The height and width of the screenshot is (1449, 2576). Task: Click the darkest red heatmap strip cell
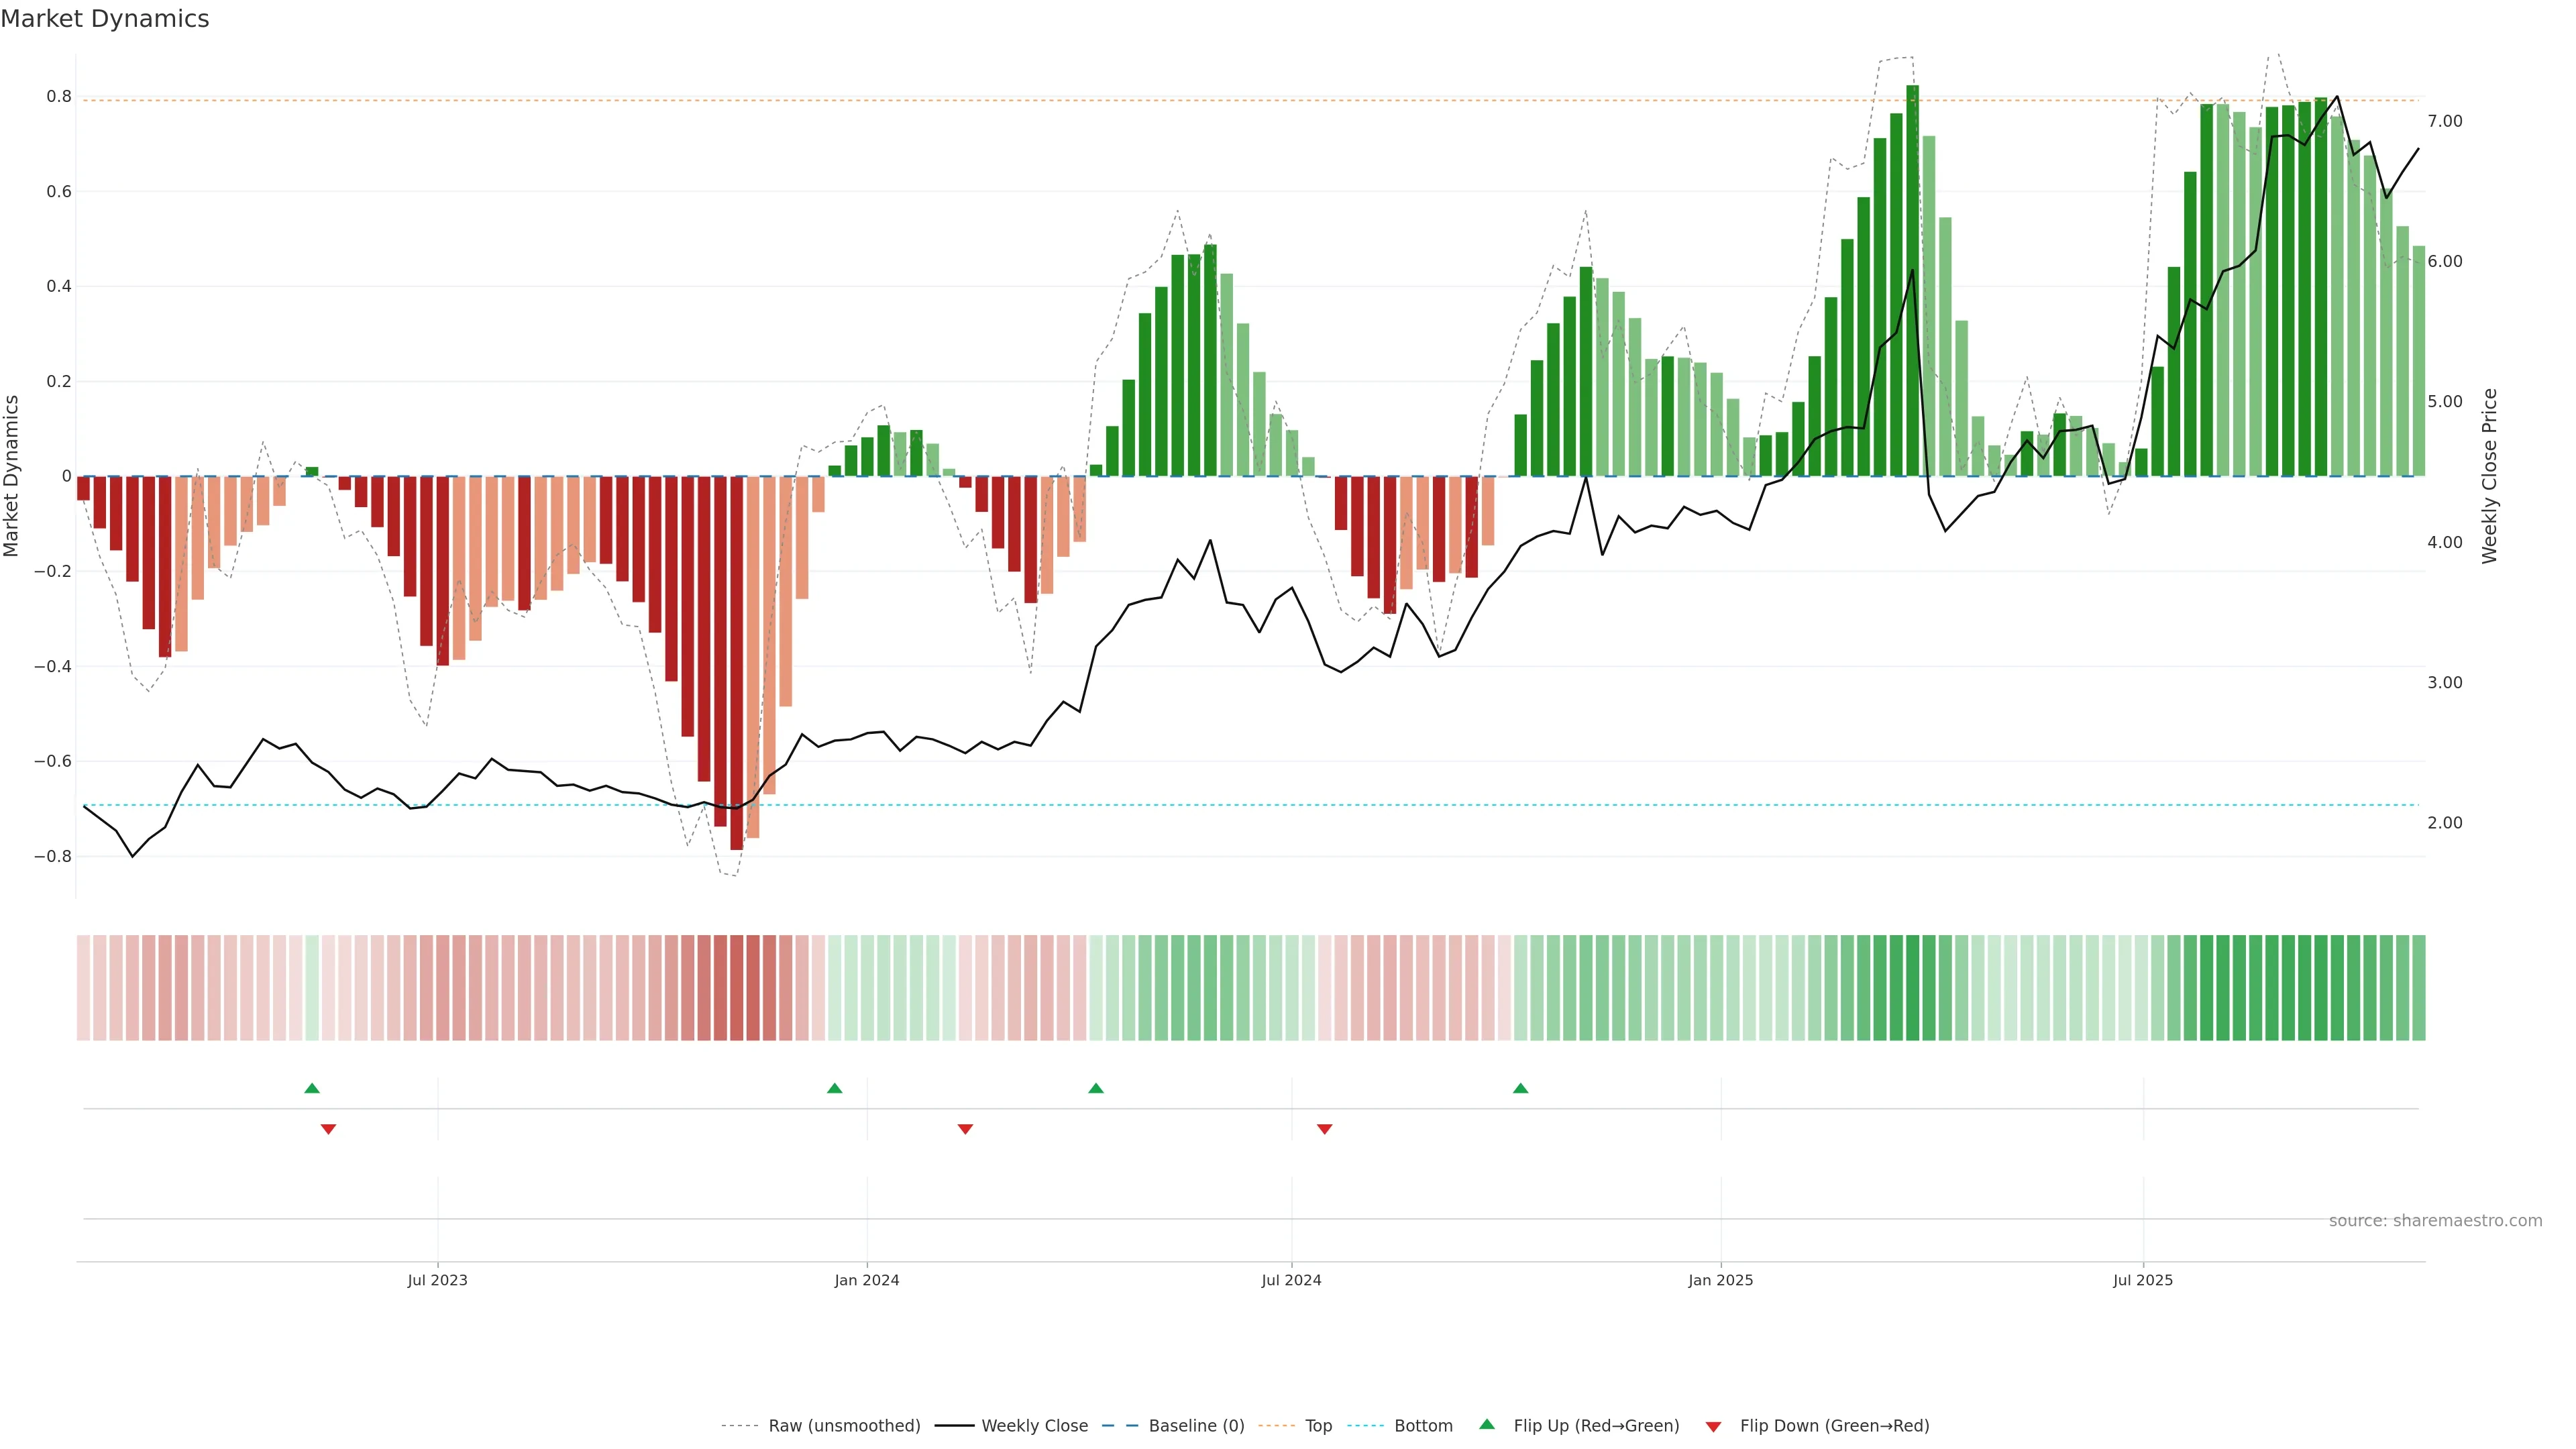point(737,988)
